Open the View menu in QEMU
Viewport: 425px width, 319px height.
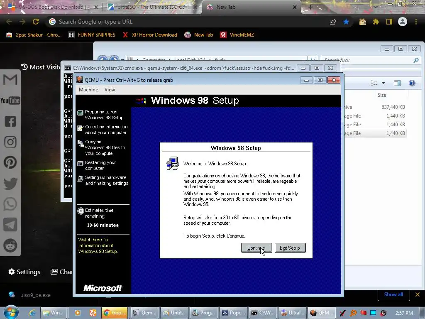coord(110,90)
